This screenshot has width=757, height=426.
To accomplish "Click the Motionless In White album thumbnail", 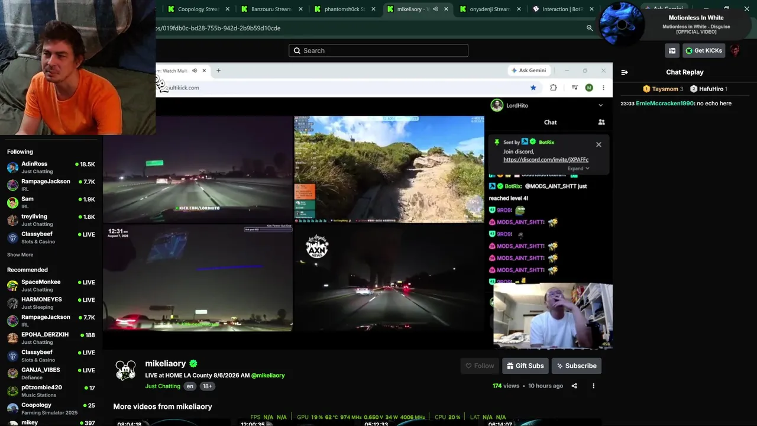I will 622,24.
